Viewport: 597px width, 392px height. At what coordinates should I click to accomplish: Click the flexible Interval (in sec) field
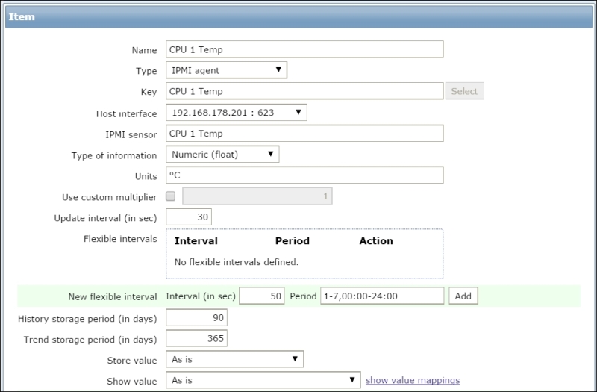263,296
